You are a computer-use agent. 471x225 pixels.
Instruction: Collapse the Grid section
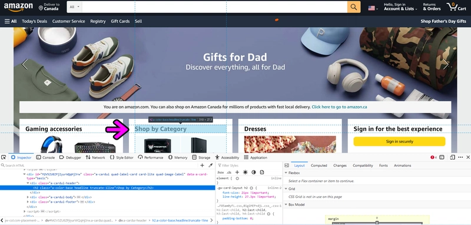click(286, 189)
